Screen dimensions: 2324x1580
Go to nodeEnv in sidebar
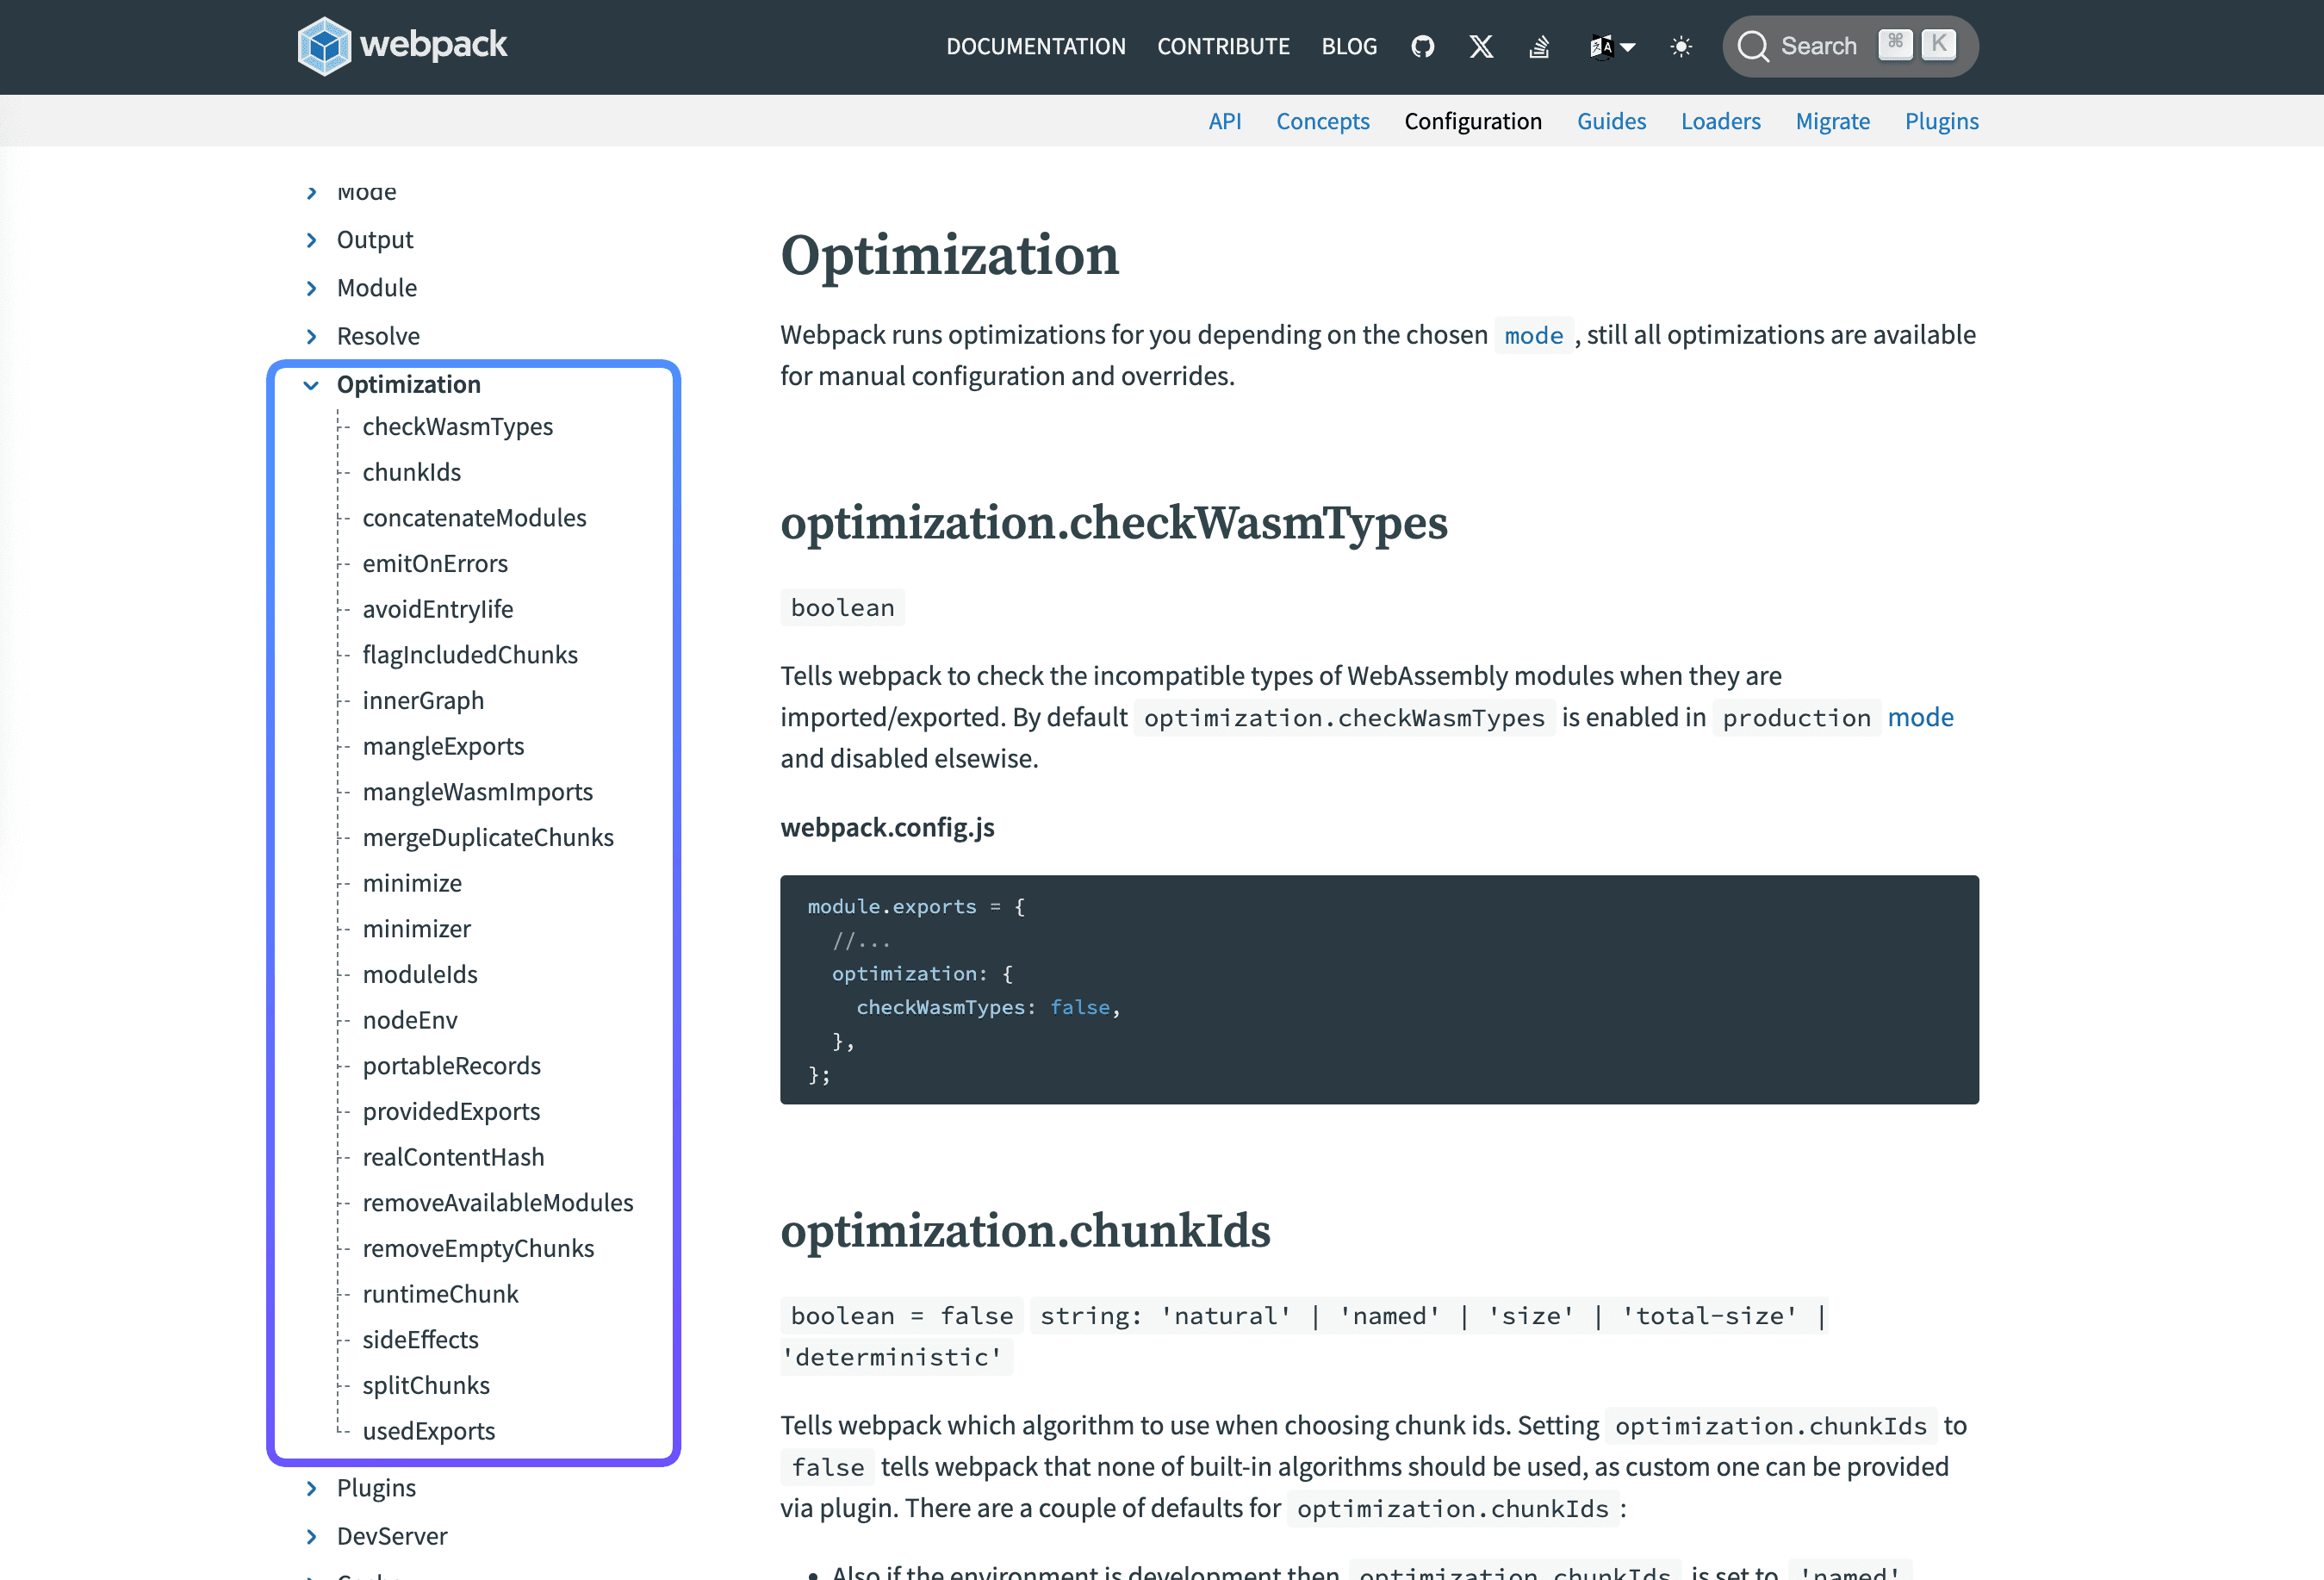click(x=410, y=1020)
